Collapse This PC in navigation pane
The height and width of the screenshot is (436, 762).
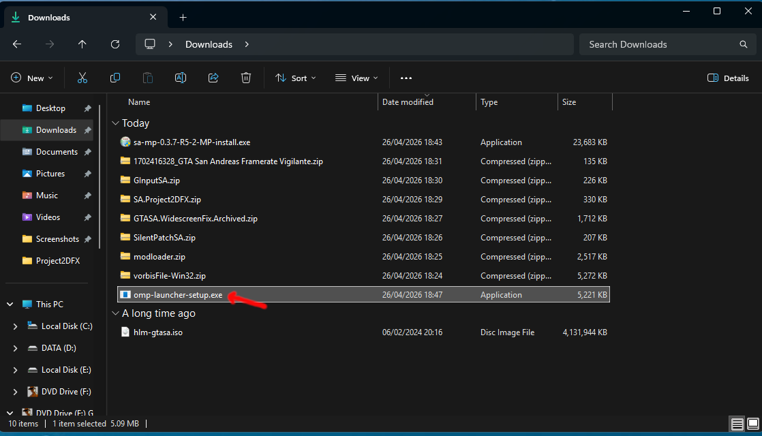(x=10, y=305)
